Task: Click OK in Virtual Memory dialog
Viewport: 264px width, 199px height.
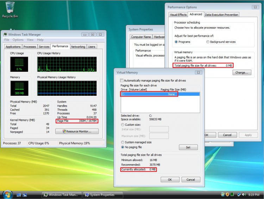Action: [170, 180]
